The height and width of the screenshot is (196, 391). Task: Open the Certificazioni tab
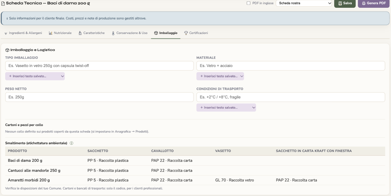click(x=196, y=33)
